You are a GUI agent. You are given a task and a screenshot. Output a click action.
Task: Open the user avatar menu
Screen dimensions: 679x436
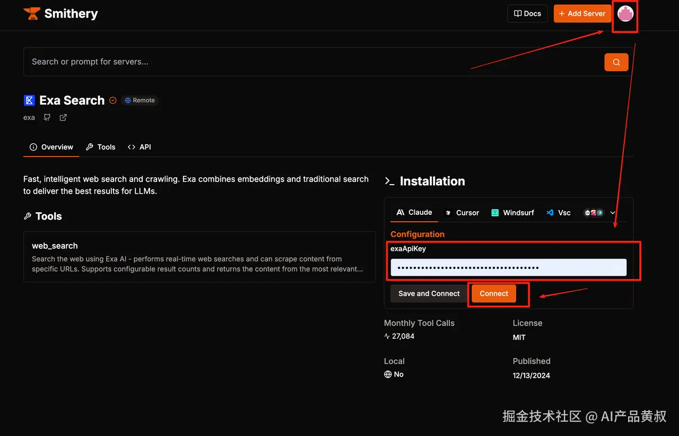coord(625,14)
